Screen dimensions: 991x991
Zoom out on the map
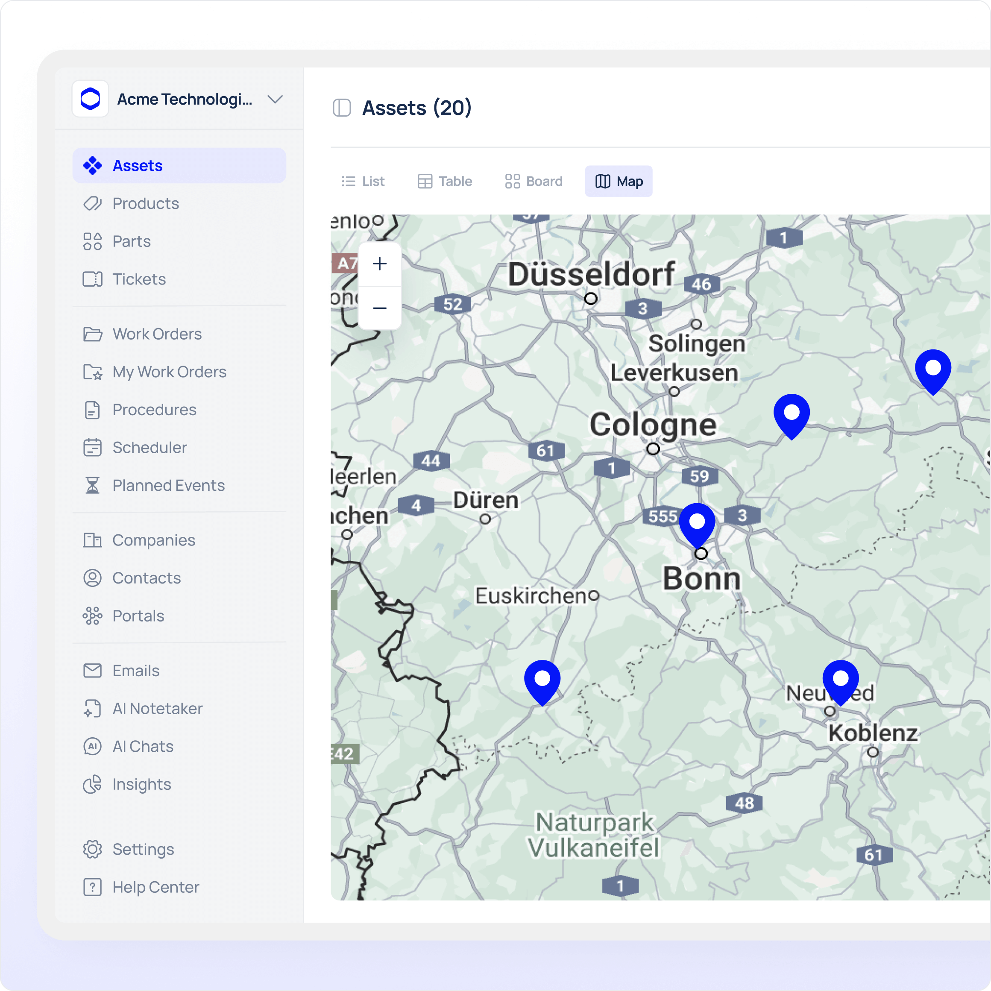[380, 308]
